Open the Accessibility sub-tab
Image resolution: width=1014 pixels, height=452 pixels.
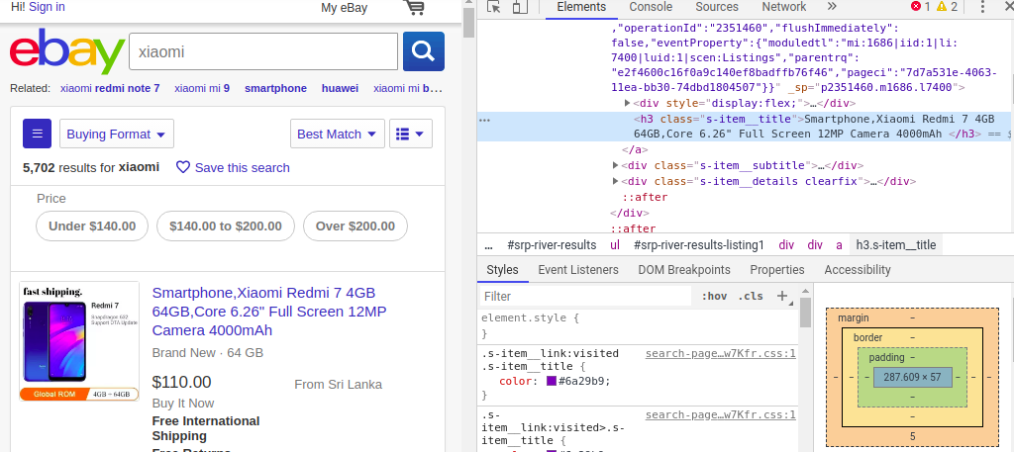(858, 270)
